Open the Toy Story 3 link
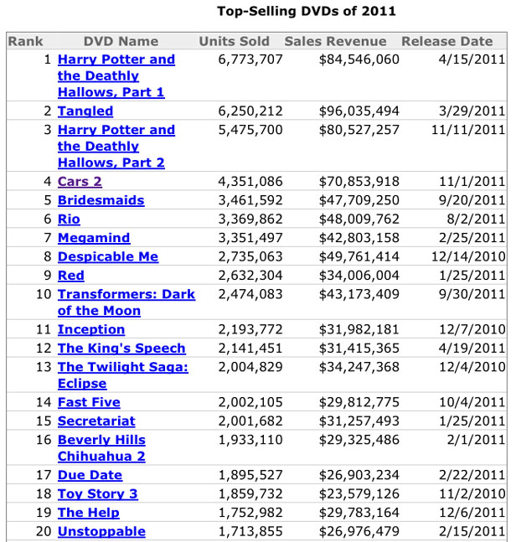Screen dimensions: 516x542 pos(98,494)
